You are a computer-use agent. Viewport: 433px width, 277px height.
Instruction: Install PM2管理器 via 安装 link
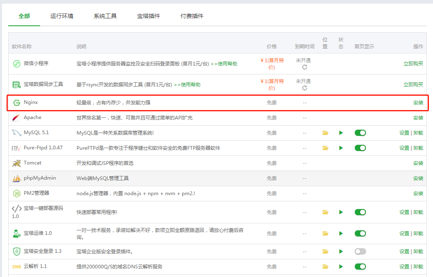418,194
